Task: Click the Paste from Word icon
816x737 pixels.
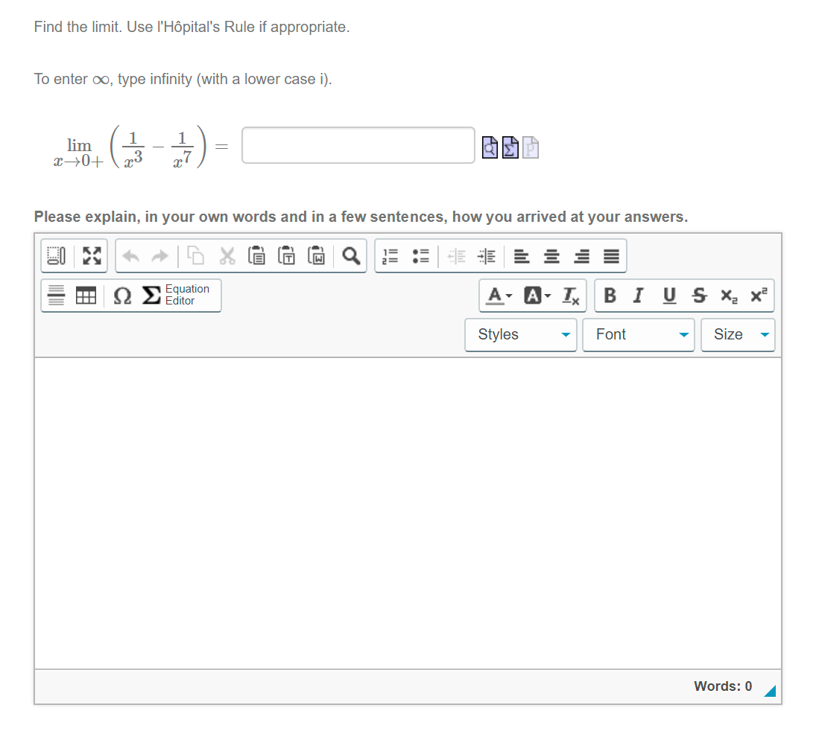Action: 316,255
